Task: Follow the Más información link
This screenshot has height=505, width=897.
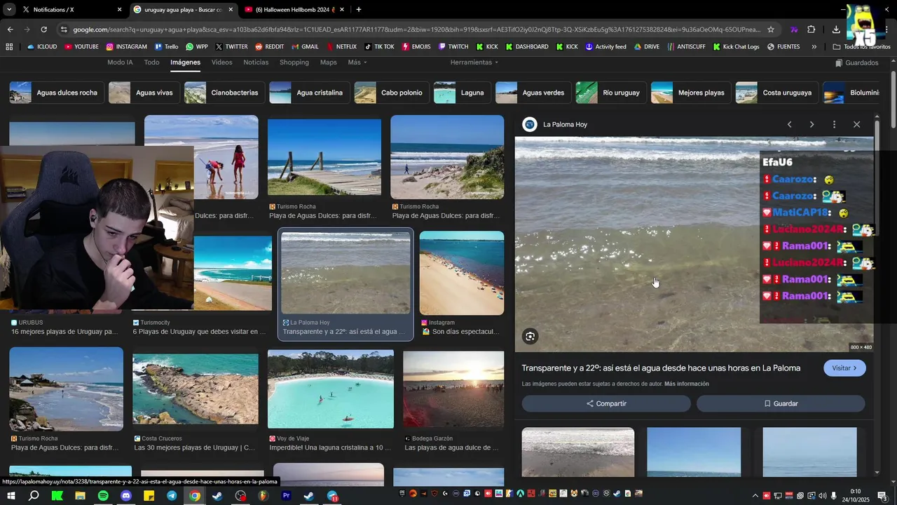Action: coord(687,384)
